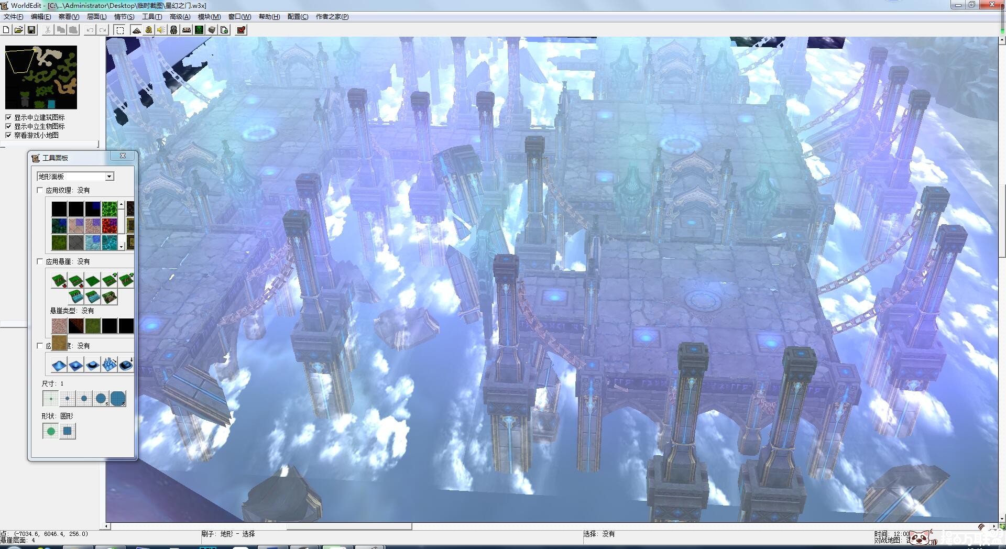Open the Object Editor helmet icon
This screenshot has width=1006, height=549.
(x=174, y=30)
